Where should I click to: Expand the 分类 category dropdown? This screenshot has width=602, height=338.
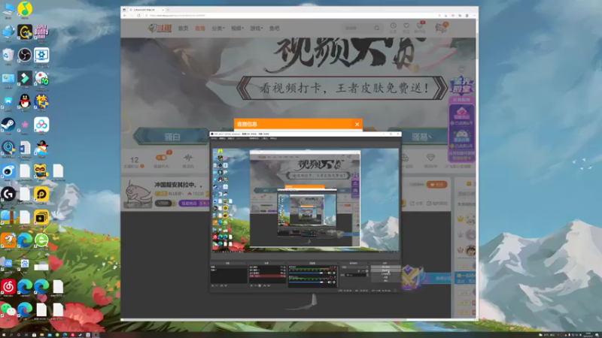[218, 29]
